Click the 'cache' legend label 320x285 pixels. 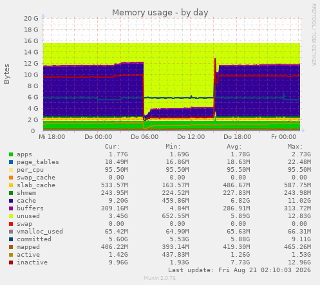click(x=26, y=201)
